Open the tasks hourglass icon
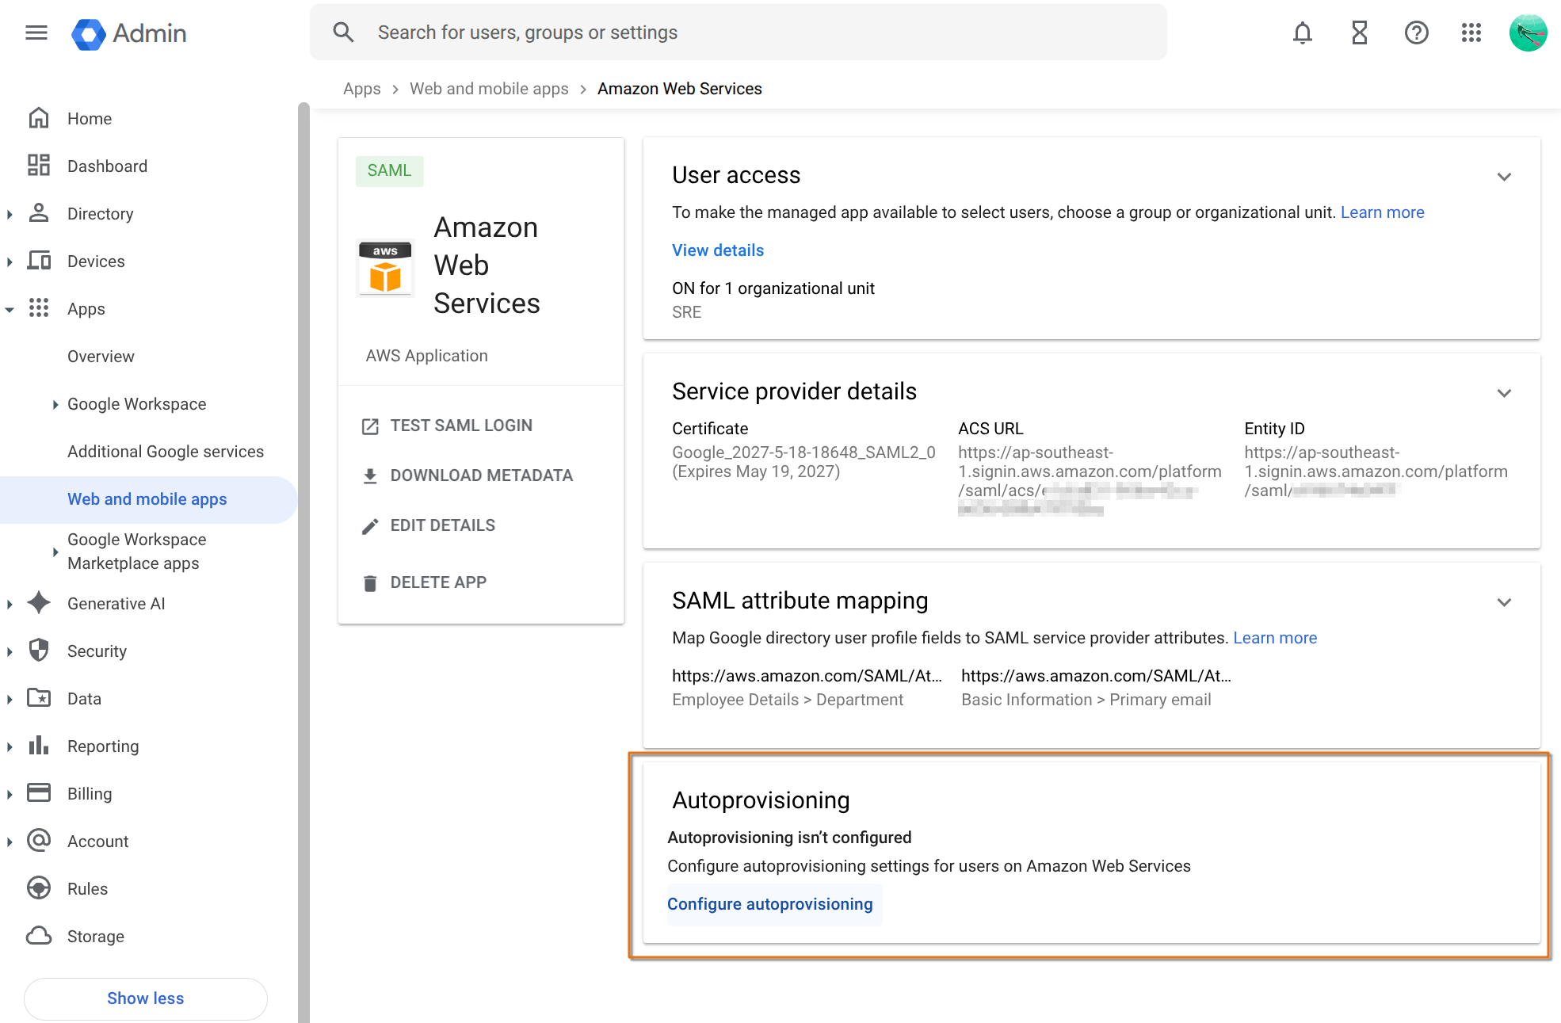This screenshot has width=1561, height=1023. 1360,32
